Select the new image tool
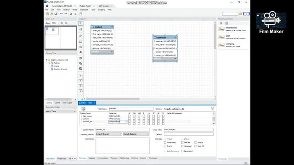This screenshot has width=294, height=165. 81,52
